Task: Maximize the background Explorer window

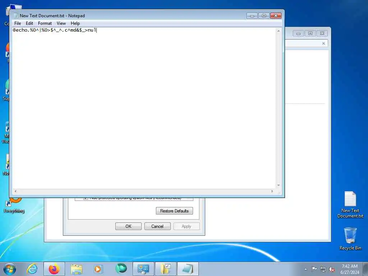Action: pyautogui.click(x=310, y=33)
